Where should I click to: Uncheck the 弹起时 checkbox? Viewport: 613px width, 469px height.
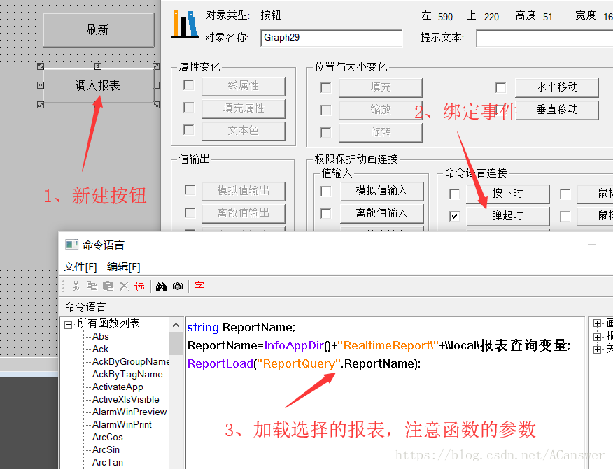[x=455, y=216]
